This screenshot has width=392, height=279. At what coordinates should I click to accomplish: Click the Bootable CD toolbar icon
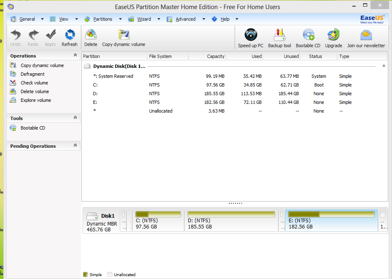[308, 35]
